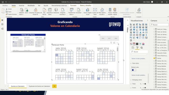Open the Fields well tab icon
This screenshot has height=95, width=169.
coord(133,48)
